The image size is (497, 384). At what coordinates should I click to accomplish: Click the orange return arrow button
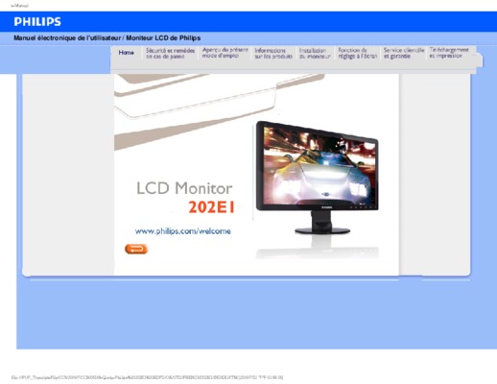[x=136, y=249]
